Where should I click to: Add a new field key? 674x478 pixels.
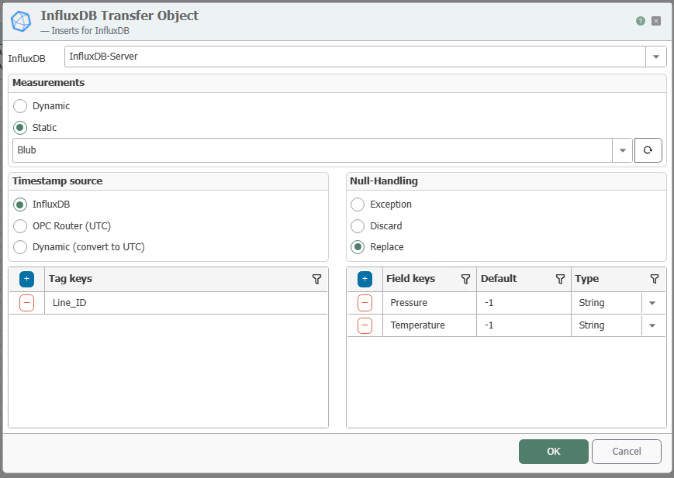(x=365, y=279)
